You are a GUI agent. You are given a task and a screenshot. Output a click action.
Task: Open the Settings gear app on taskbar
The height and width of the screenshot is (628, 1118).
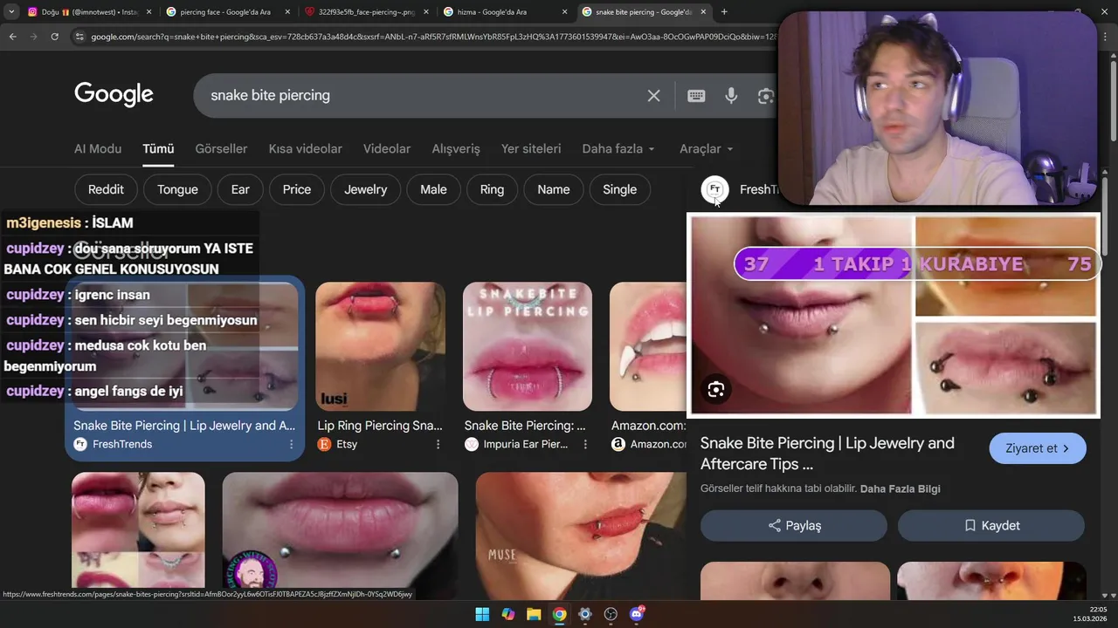coord(585,614)
